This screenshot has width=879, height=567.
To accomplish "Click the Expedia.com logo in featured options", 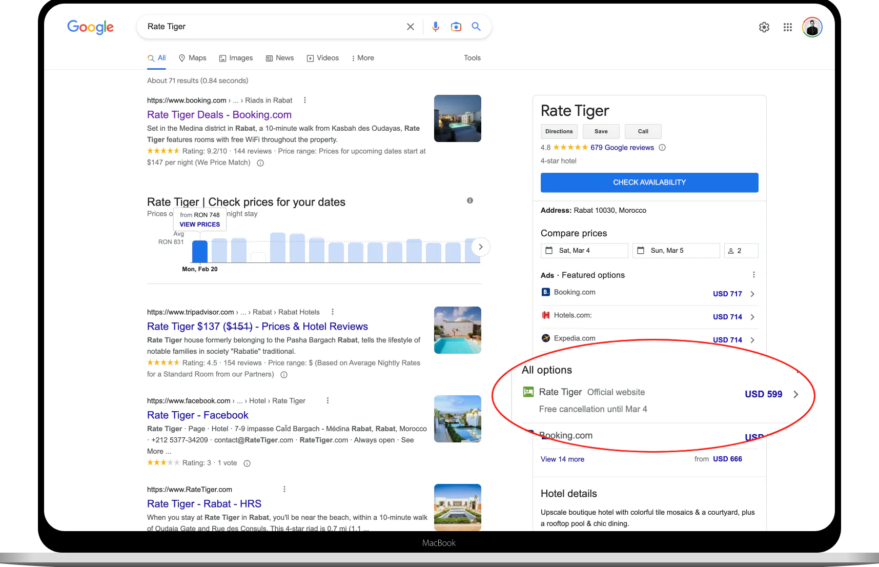I will tap(546, 338).
